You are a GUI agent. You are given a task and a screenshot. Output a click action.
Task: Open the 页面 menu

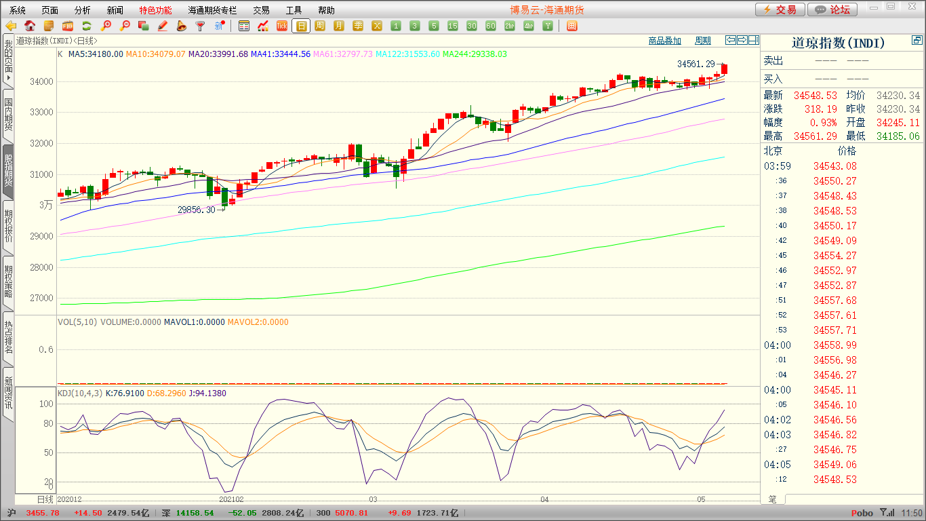pos(50,10)
